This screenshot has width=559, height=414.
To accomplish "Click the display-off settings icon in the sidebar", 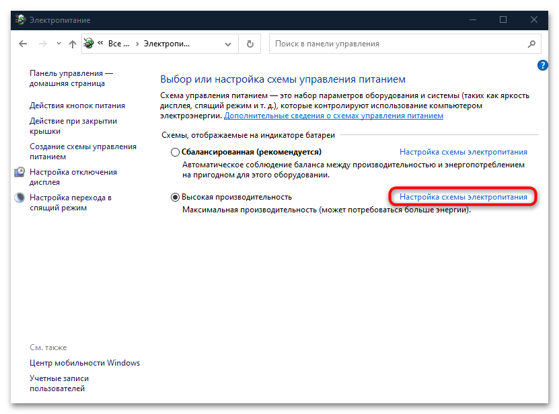I will tap(20, 173).
